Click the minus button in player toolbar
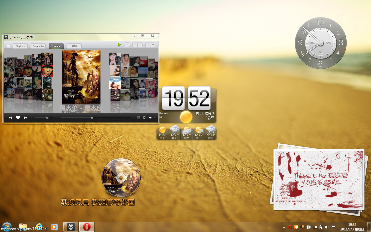 (140, 45)
